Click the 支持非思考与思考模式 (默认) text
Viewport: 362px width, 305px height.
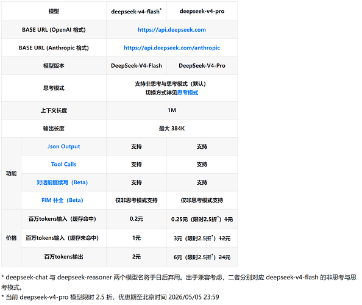point(171,84)
